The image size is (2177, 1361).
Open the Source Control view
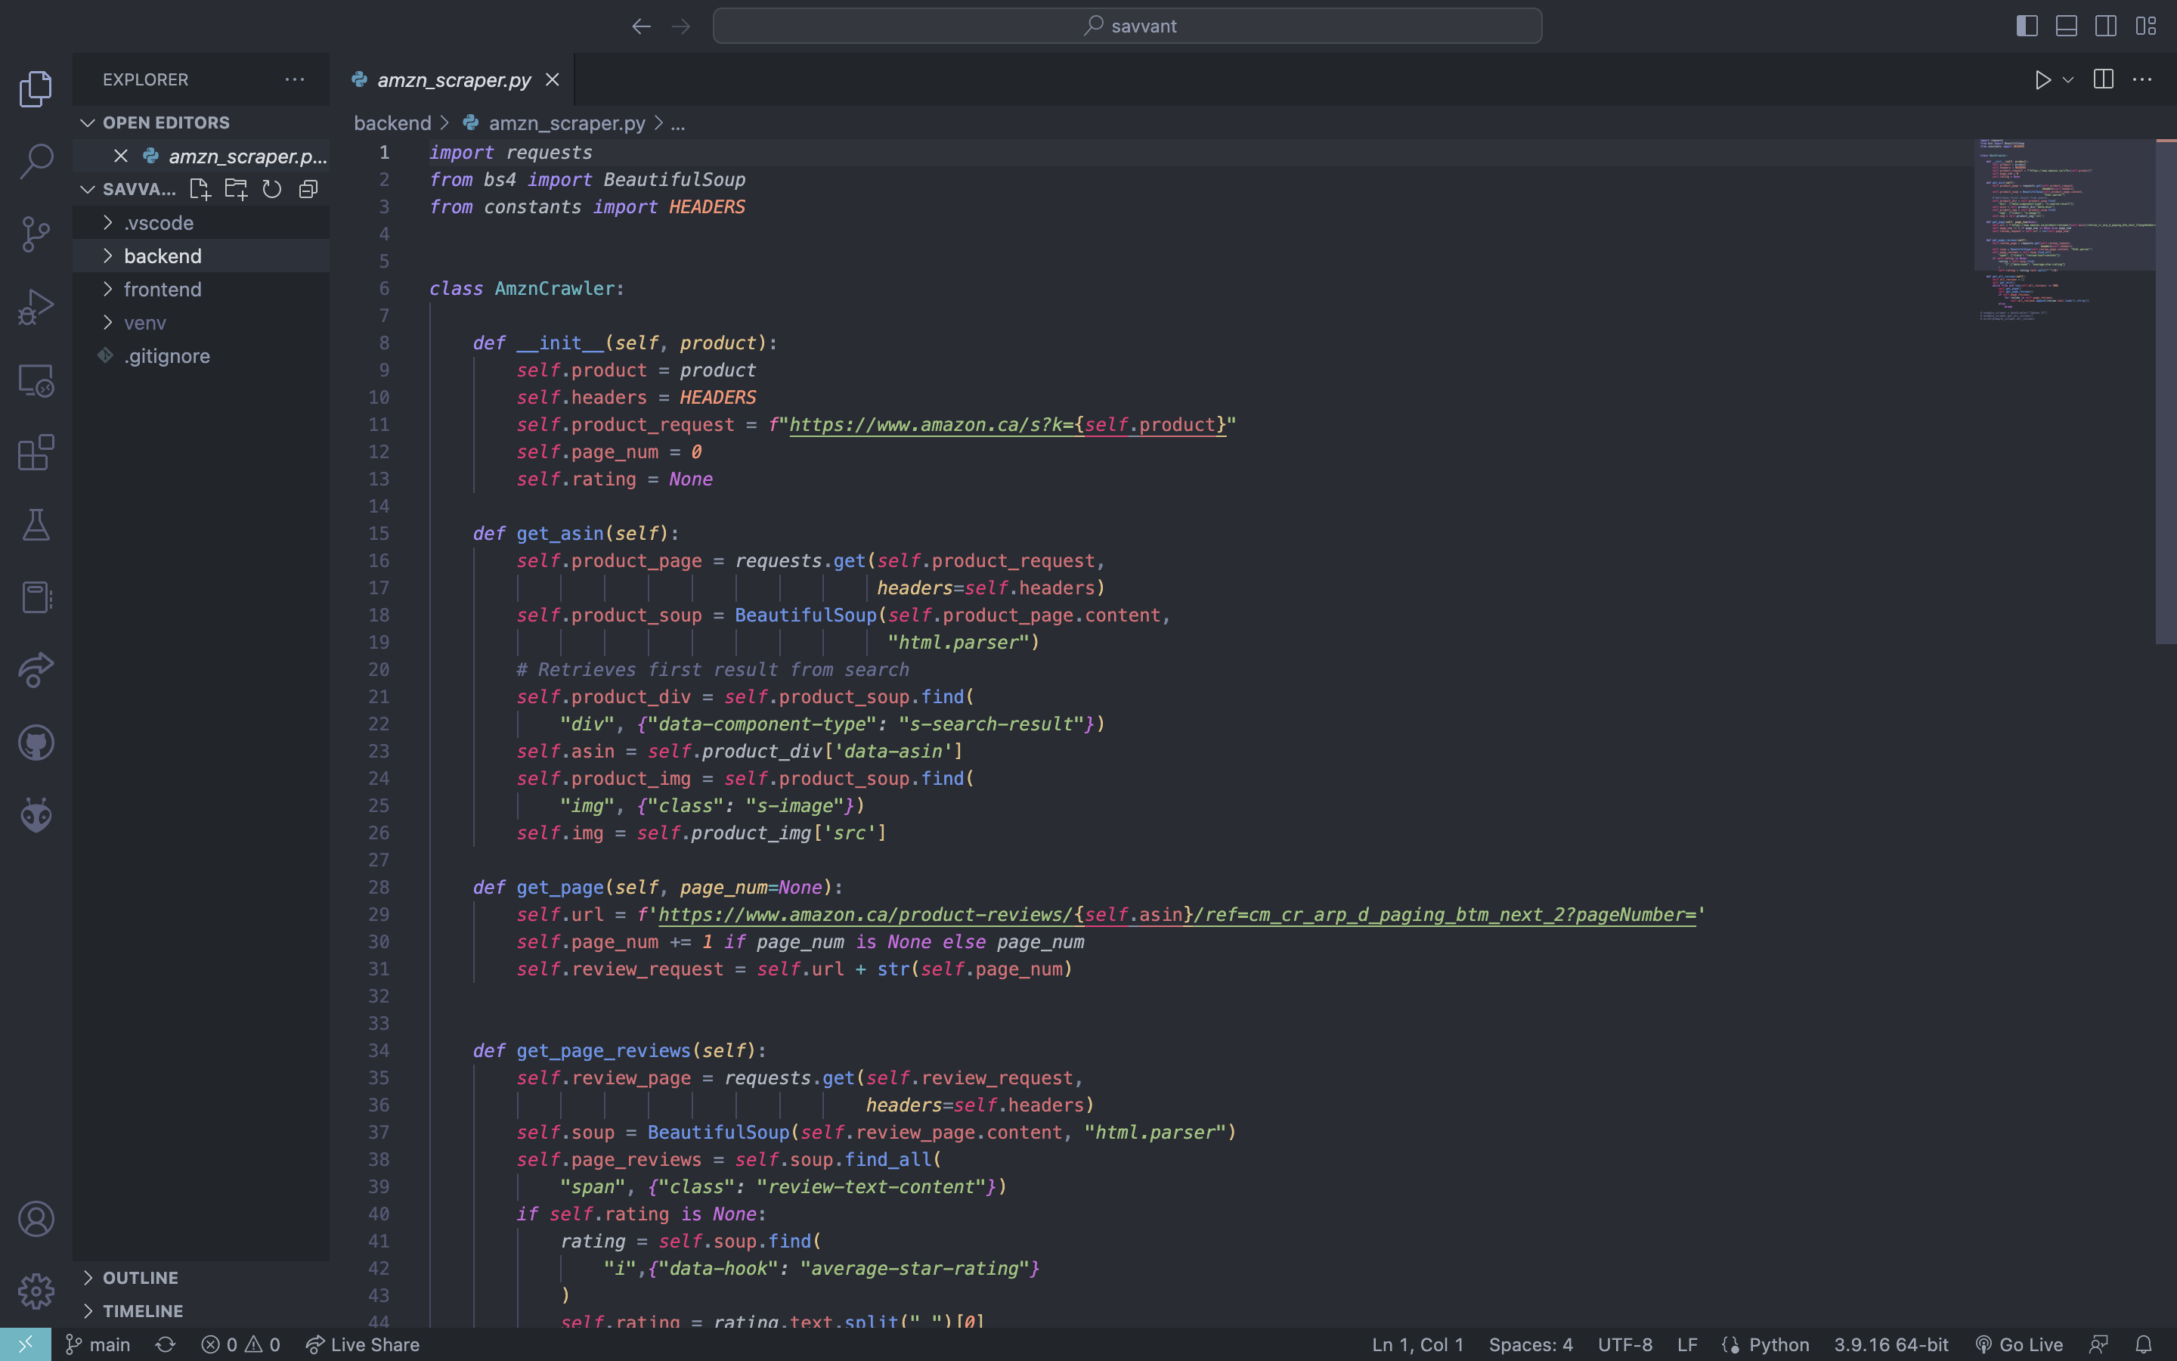pos(36,234)
